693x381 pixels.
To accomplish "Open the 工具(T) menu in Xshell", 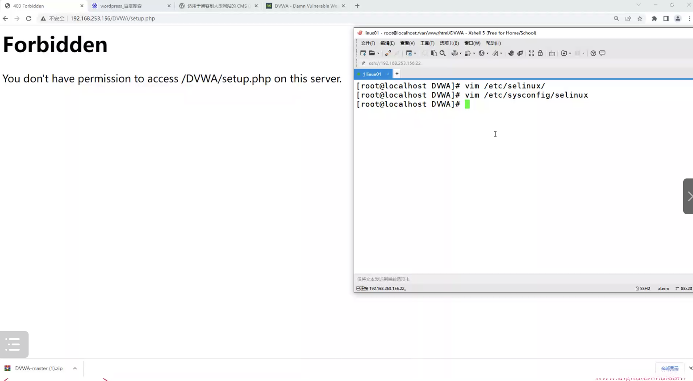I will click(x=427, y=43).
